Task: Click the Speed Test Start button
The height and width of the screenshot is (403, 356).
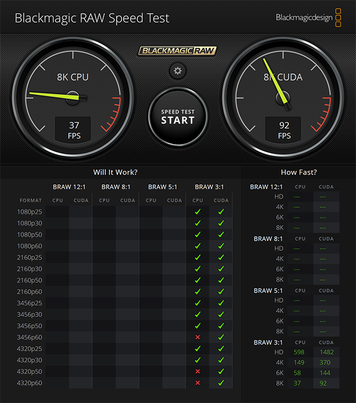Action: (178, 116)
